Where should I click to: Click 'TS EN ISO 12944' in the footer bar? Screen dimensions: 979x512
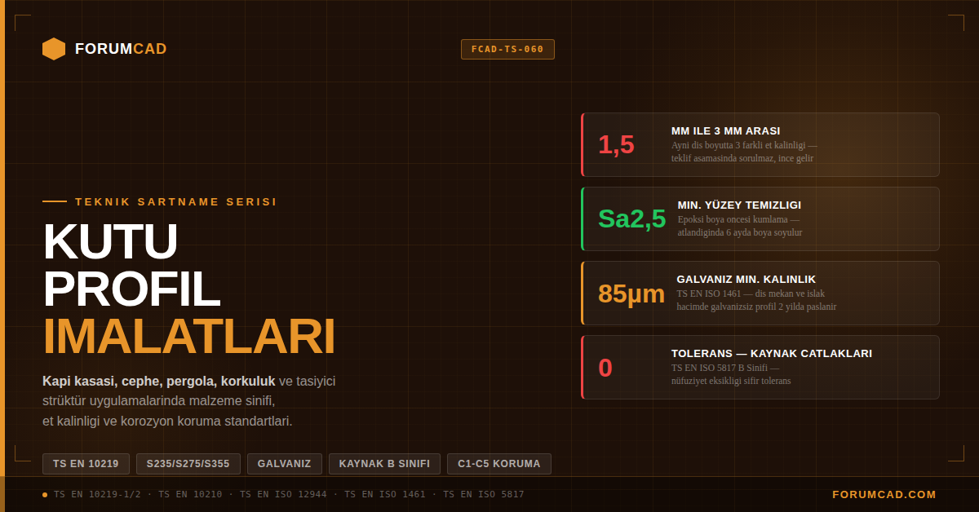[x=283, y=494]
